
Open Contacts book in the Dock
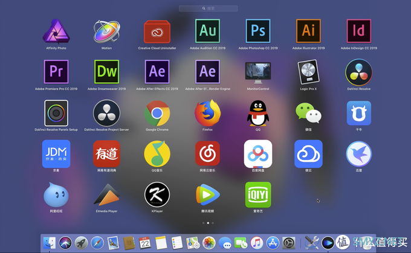point(129,243)
